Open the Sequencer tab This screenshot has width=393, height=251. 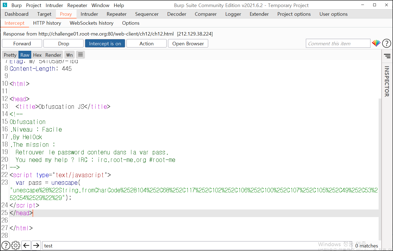point(147,14)
